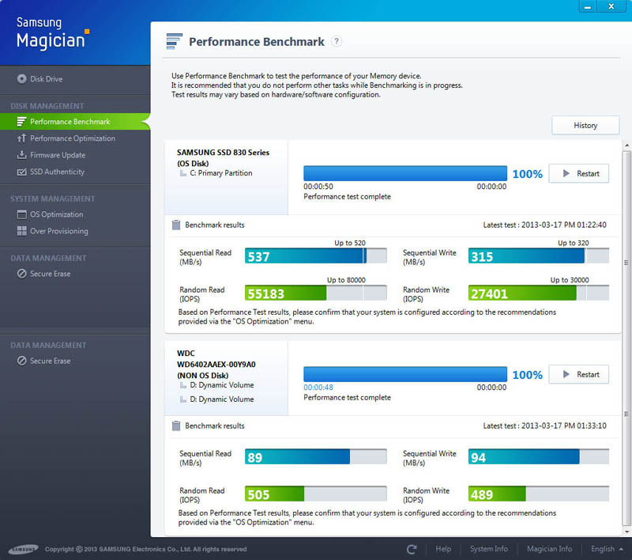Select Performance Benchmark in the sidebar
This screenshot has width=632, height=560.
[70, 122]
